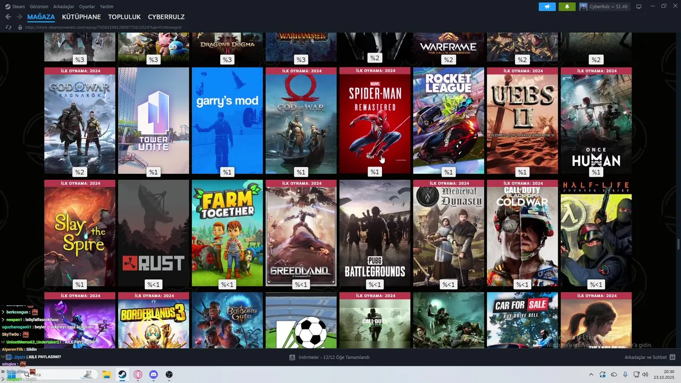Click the sync update tray icon
Screen dimensions: 681x383
[602, 374]
